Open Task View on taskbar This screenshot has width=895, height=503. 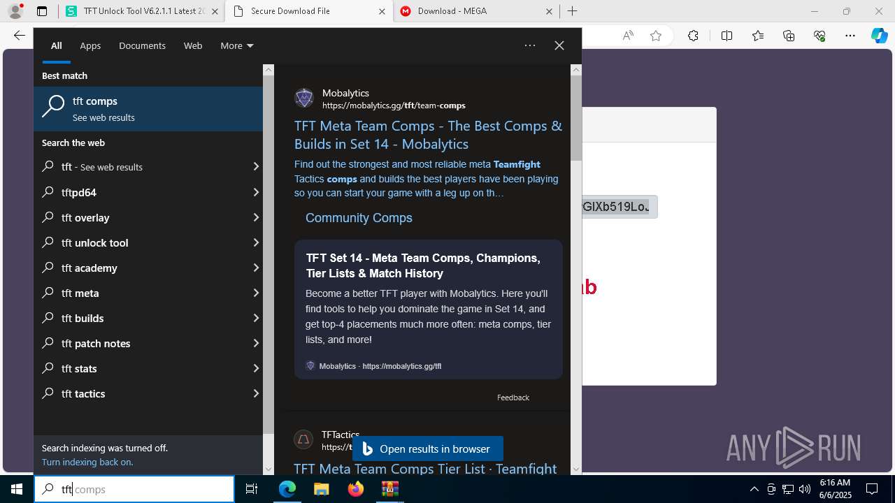click(252, 489)
